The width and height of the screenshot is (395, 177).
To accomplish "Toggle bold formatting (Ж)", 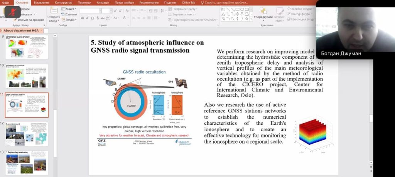I will tap(82, 18).
